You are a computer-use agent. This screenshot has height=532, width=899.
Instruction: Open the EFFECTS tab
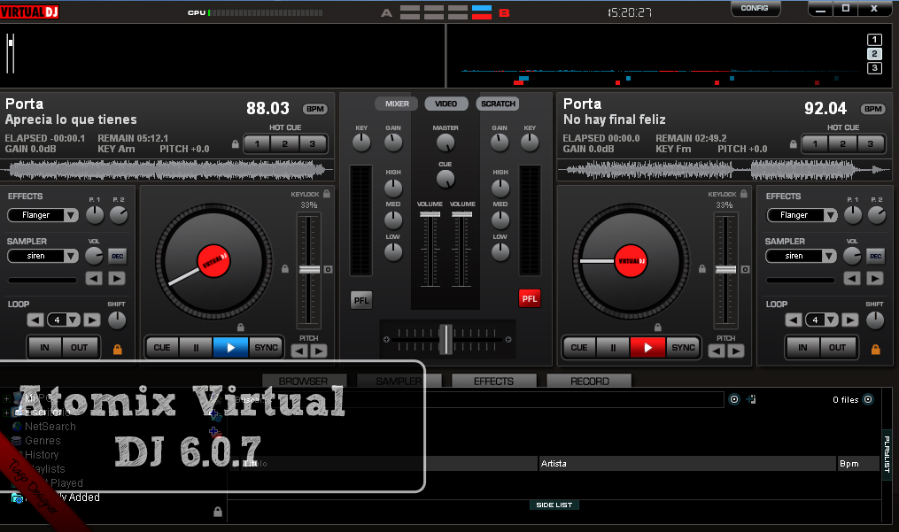(x=493, y=381)
